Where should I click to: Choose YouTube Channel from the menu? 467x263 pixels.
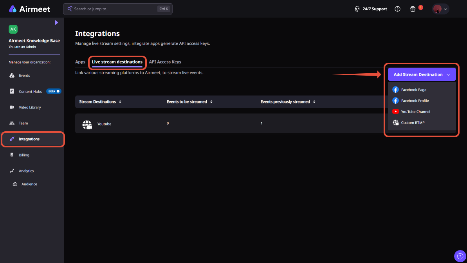click(422, 112)
